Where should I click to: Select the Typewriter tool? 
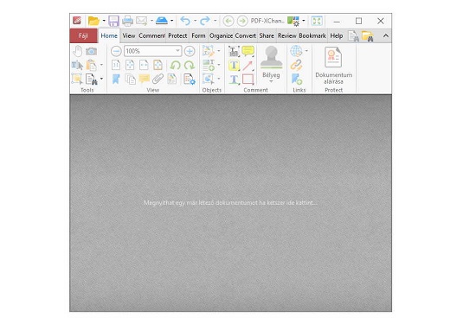tap(234, 51)
